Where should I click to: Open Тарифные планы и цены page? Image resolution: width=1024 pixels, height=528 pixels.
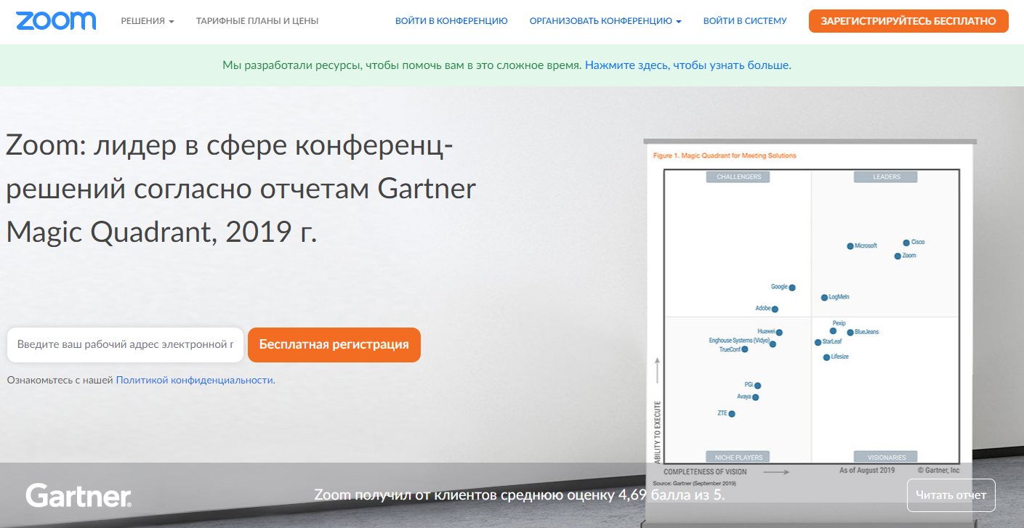[x=257, y=21]
